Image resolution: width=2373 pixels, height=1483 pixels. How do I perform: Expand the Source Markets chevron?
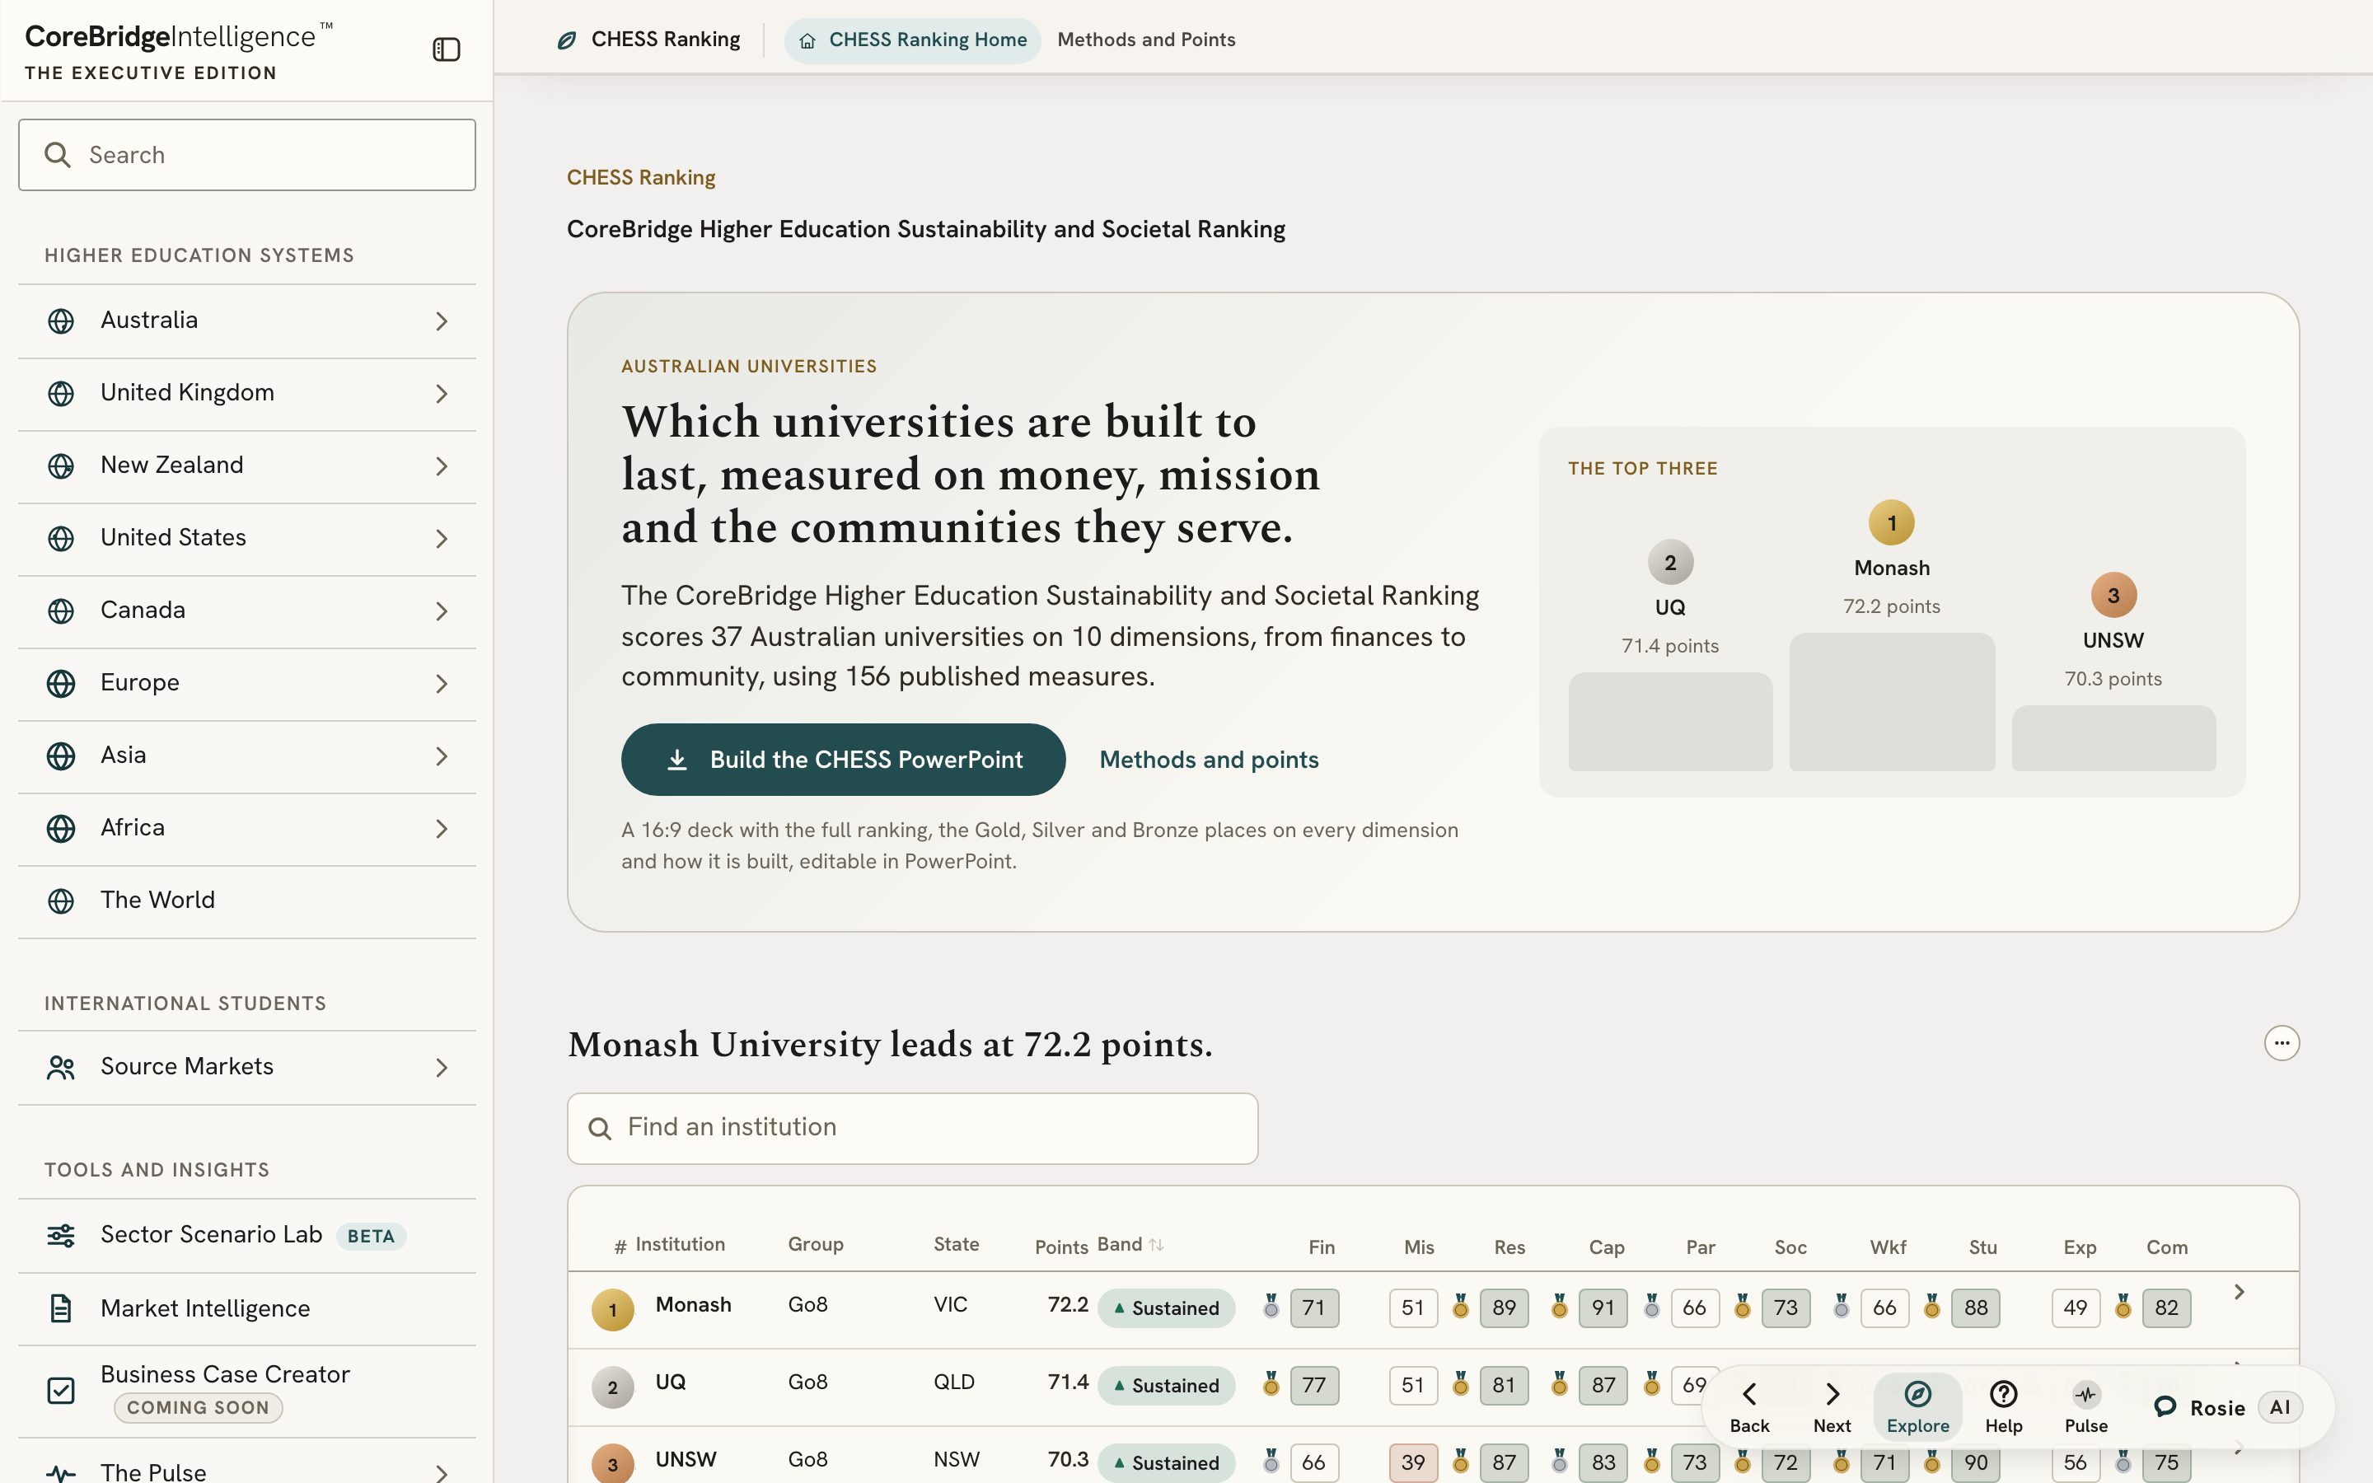pos(442,1067)
